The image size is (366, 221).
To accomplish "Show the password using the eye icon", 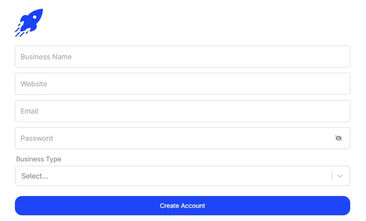I will coord(338,138).
